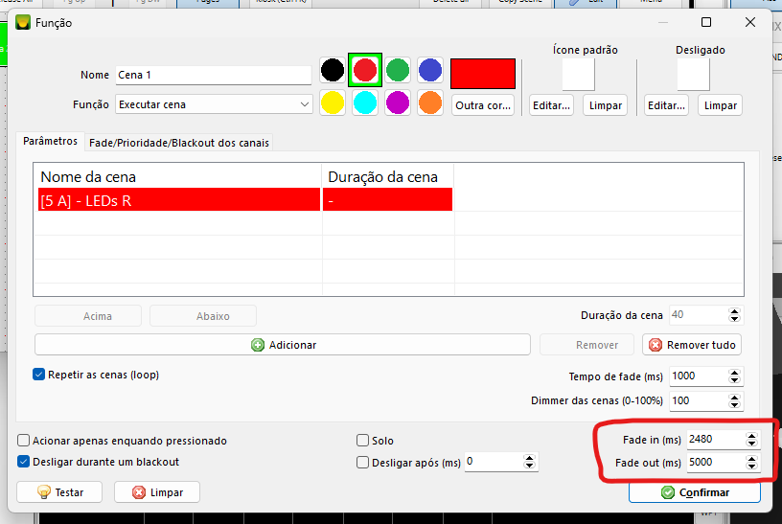Screen dimensions: 782x524
Task: Choose the magenta color circle
Action: click(398, 103)
